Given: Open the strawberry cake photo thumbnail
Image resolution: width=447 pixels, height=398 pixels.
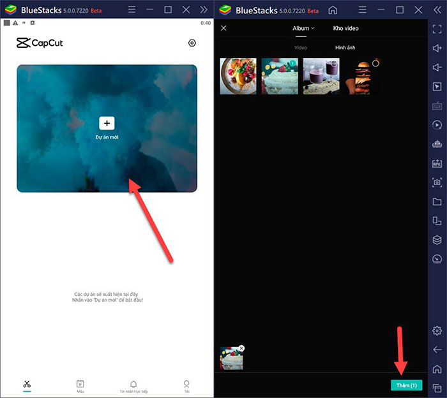Looking at the screenshot, I should click(x=280, y=76).
